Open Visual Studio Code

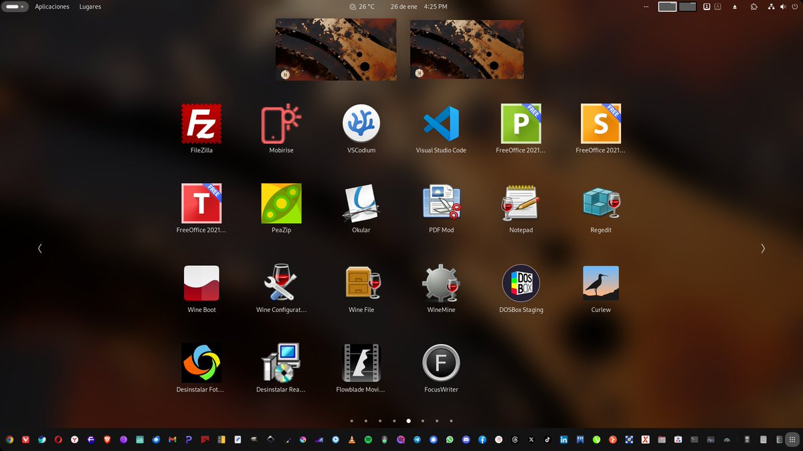click(441, 130)
